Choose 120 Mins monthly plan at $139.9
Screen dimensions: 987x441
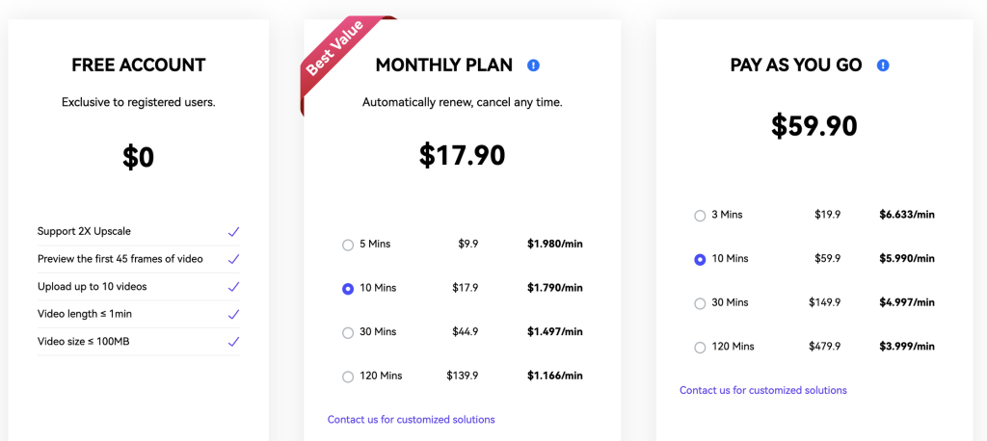348,376
